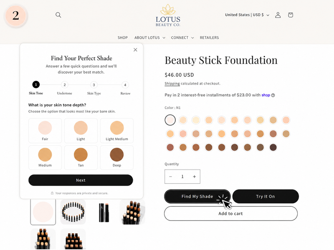Select the Light Medium skin tone option
Image resolution: width=334 pixels, height=250 pixels.
pos(117,130)
